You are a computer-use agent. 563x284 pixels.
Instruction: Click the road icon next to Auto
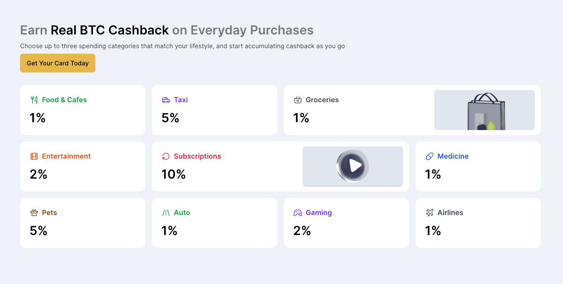pyautogui.click(x=166, y=213)
